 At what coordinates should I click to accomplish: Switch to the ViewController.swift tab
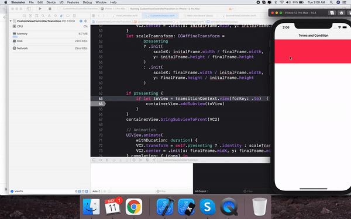pos(125,16)
